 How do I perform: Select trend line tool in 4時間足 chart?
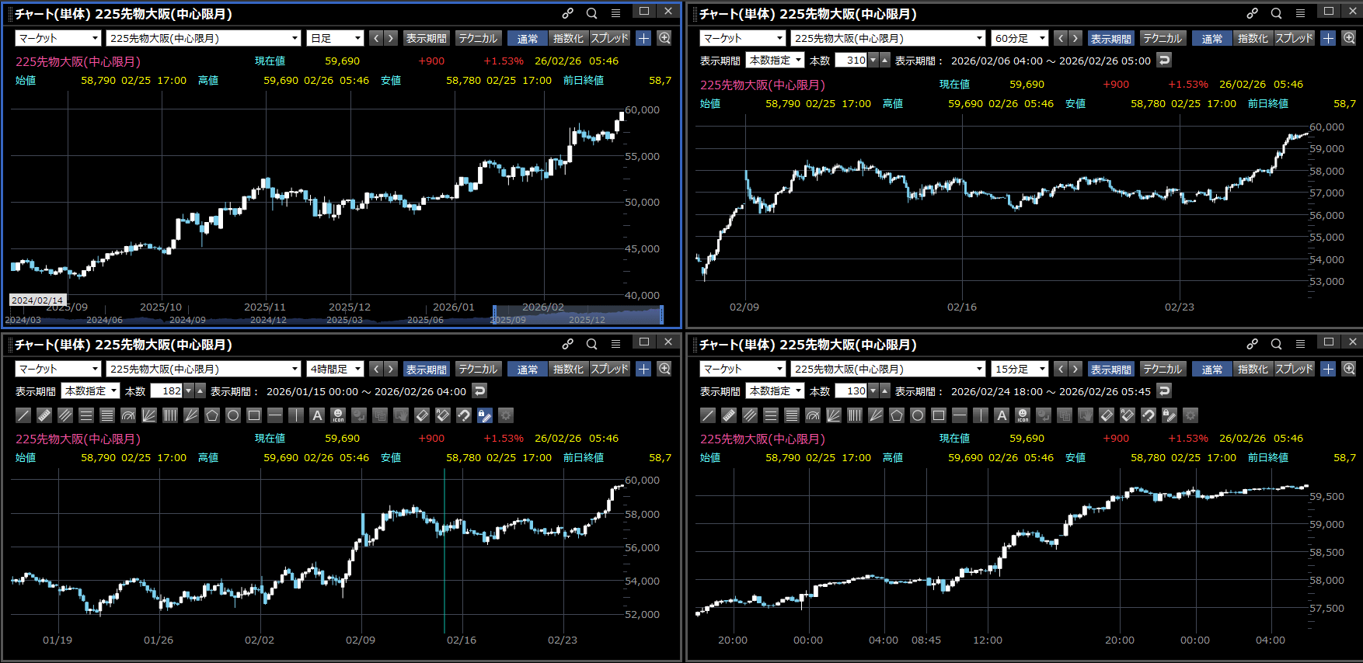tap(23, 415)
